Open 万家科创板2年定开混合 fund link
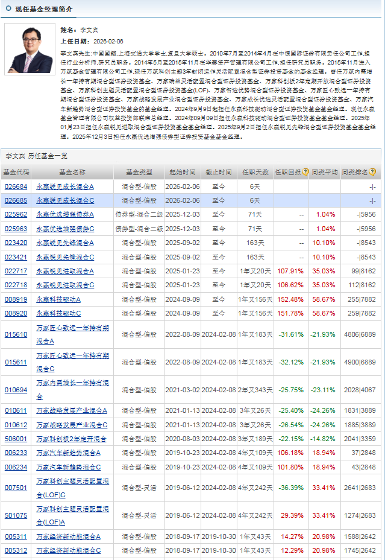The width and height of the screenshot is (385, 560). pyautogui.click(x=71, y=439)
